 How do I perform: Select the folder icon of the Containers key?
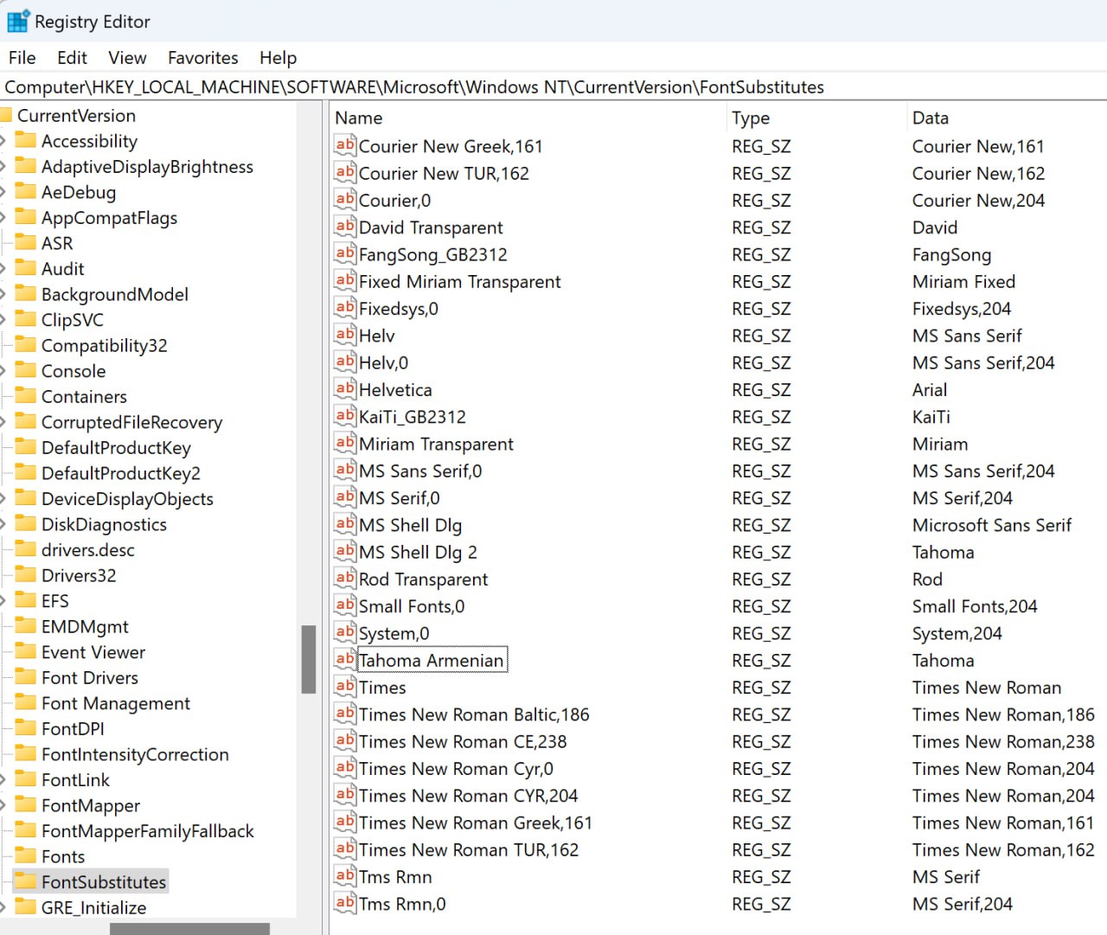click(26, 396)
